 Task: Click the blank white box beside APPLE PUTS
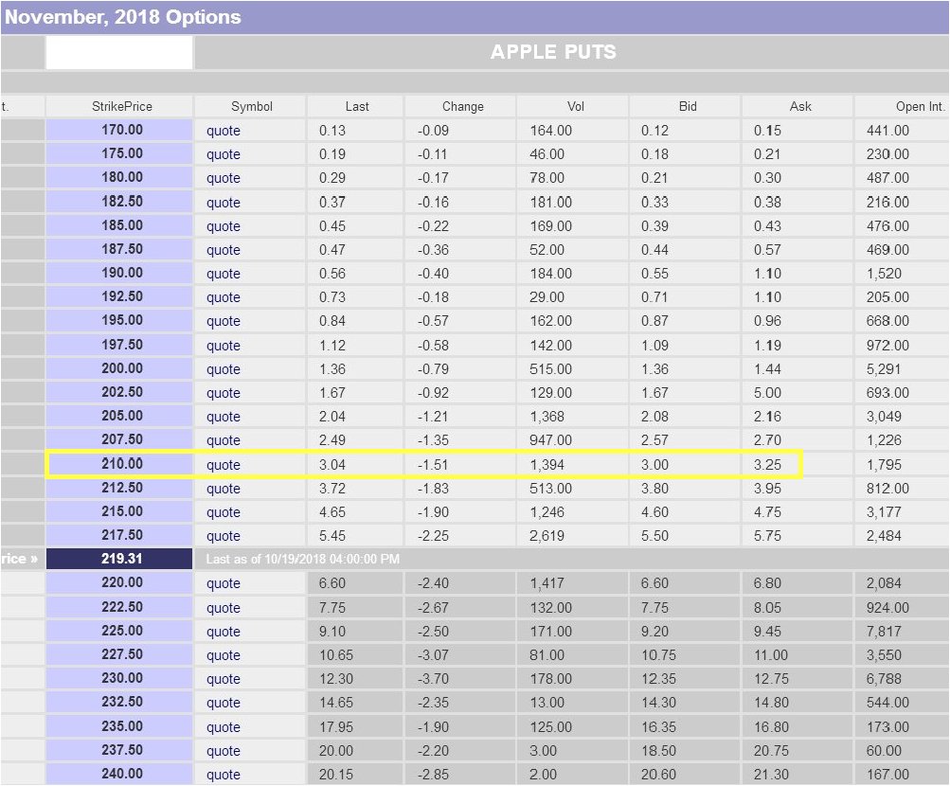119,53
